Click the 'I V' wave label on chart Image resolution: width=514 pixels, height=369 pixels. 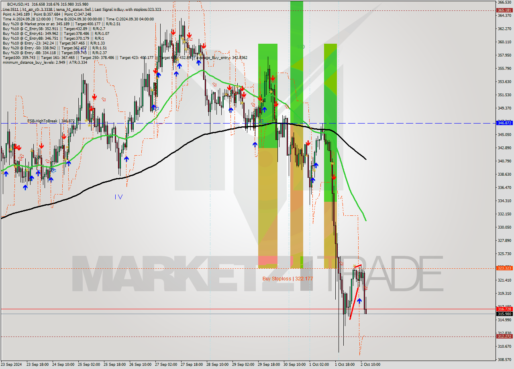click(118, 197)
